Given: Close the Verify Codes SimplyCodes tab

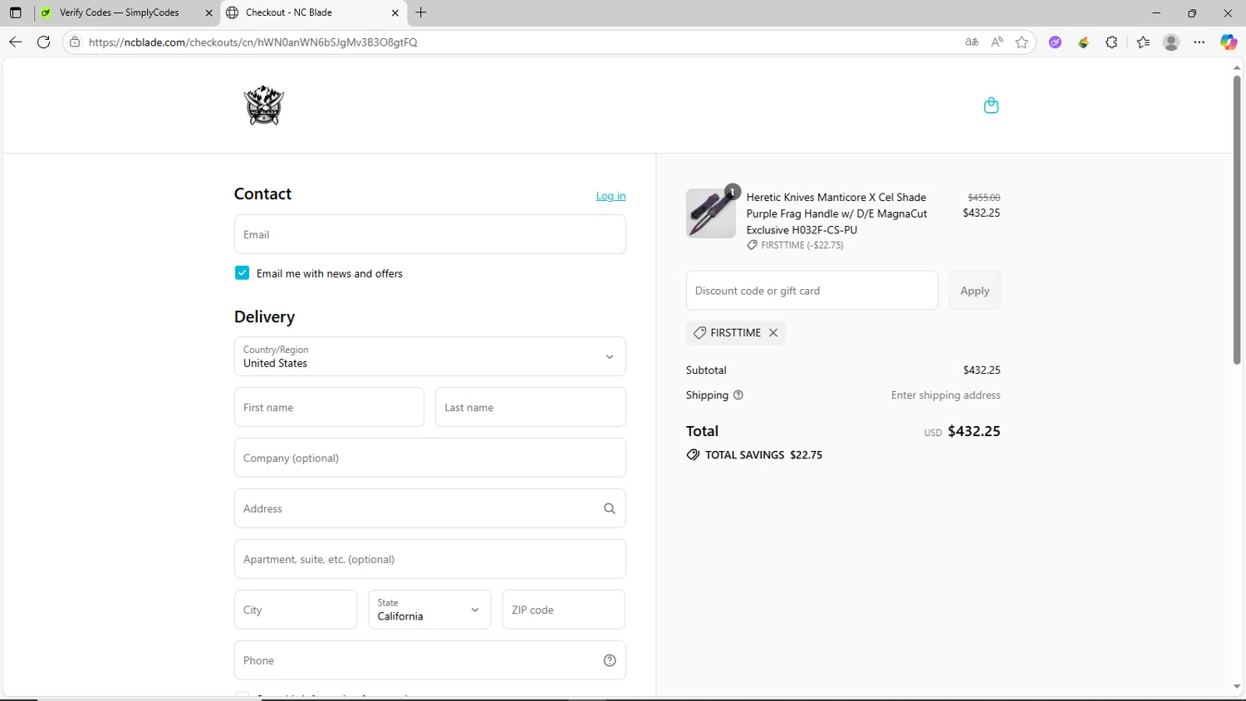Looking at the screenshot, I should click(208, 12).
